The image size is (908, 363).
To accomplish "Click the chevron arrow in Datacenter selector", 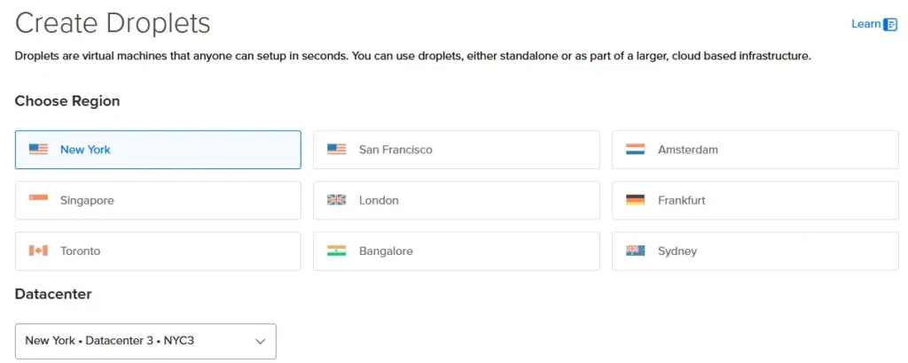I will (261, 341).
